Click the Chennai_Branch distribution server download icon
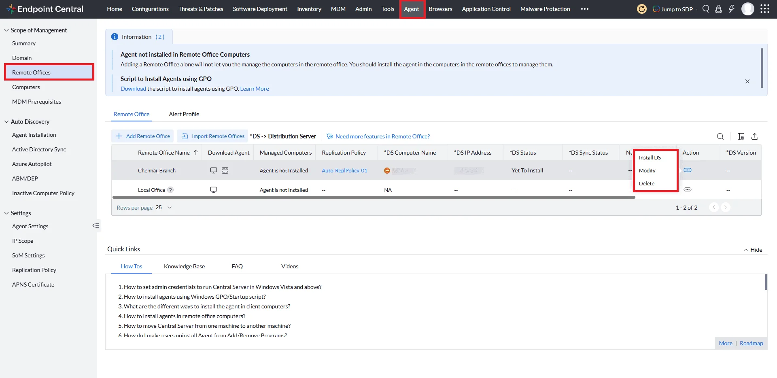 225,170
